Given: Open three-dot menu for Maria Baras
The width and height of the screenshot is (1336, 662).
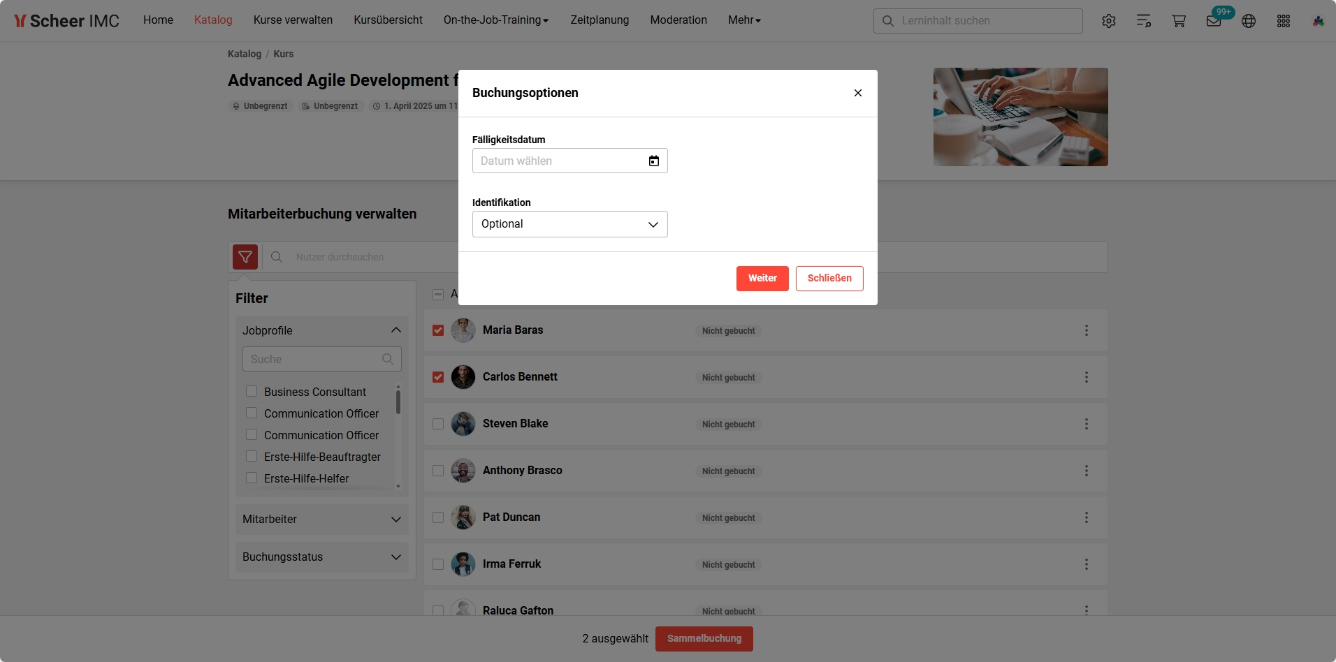Looking at the screenshot, I should click(1087, 330).
